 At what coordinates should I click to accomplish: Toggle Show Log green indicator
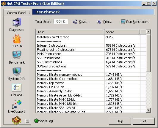(36, 121)
